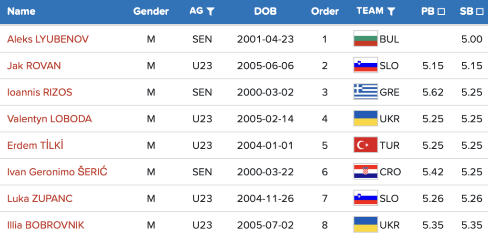The width and height of the screenshot is (488, 240).
Task: Sort by the Name column header
Action: [x=21, y=11]
